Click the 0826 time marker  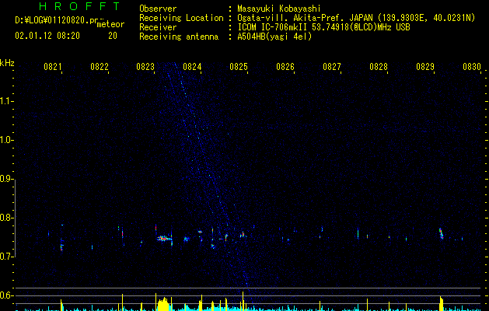click(x=285, y=67)
